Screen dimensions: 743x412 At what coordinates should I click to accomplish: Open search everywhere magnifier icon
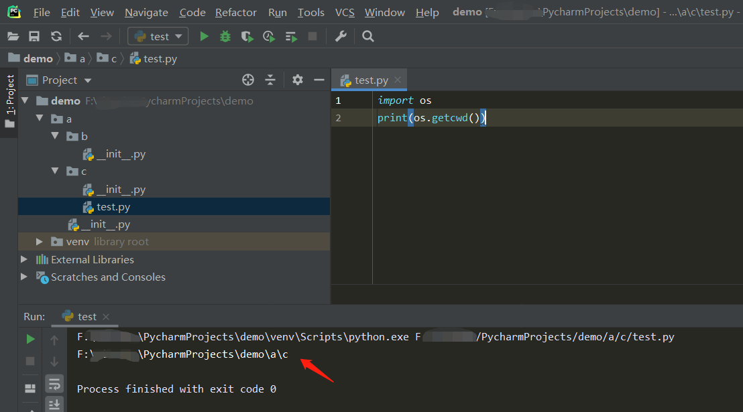click(x=368, y=36)
